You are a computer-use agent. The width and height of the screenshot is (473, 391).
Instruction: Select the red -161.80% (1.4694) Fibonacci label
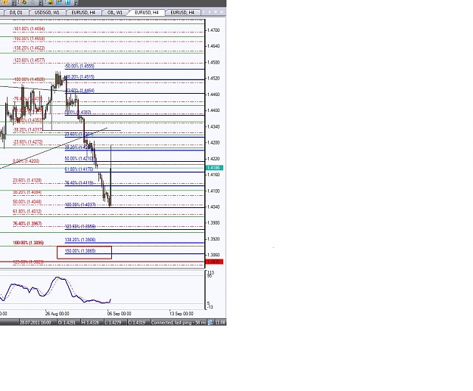click(29, 29)
